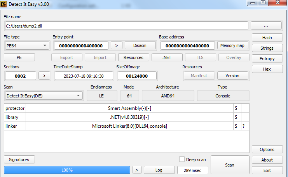Viewport: 288px width, 177px height.
Task: Click the Architecture AMD64 field
Action: (168, 96)
